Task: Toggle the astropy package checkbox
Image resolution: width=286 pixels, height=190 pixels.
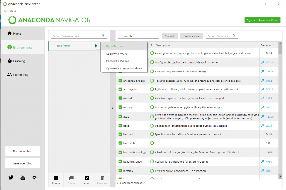Action: (120, 107)
